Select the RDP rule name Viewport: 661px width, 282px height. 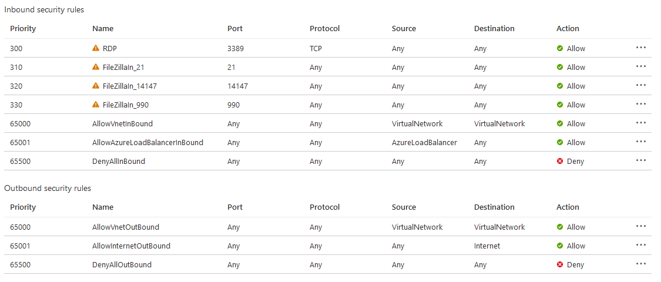(110, 49)
